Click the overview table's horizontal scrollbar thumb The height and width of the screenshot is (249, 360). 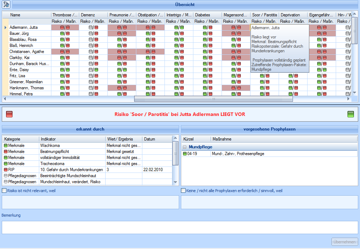pyautogui.click(x=213, y=99)
